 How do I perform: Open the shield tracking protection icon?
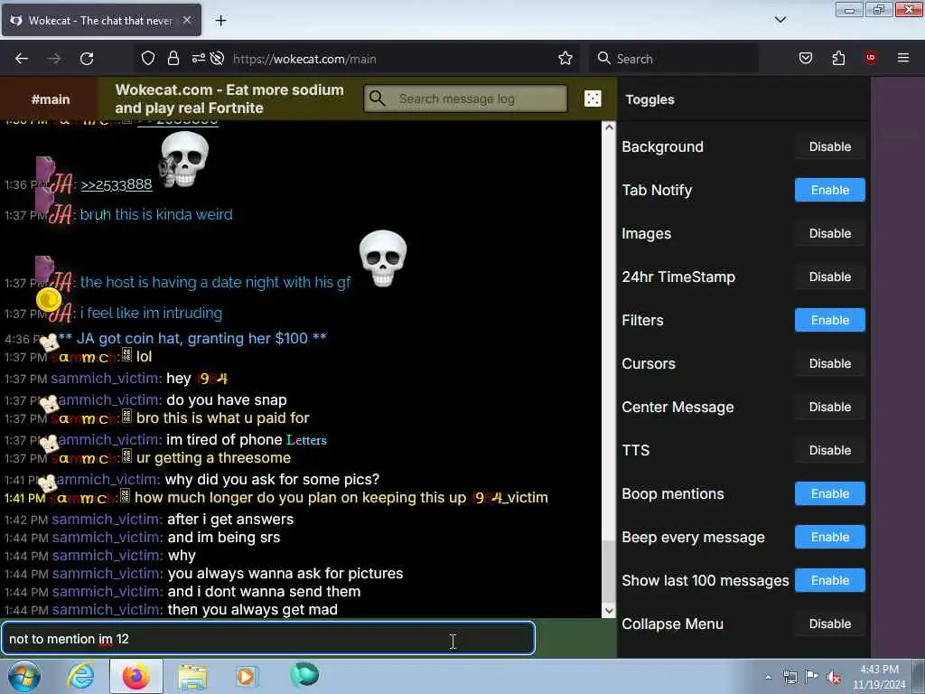(148, 58)
